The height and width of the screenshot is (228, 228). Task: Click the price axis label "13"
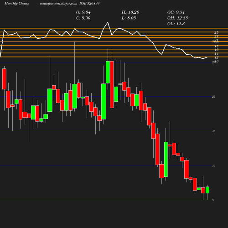point(214,166)
